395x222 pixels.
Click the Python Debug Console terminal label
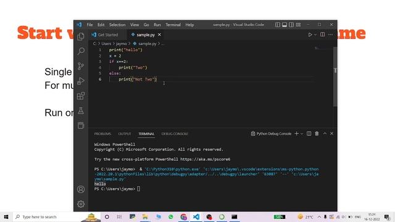(x=271, y=134)
